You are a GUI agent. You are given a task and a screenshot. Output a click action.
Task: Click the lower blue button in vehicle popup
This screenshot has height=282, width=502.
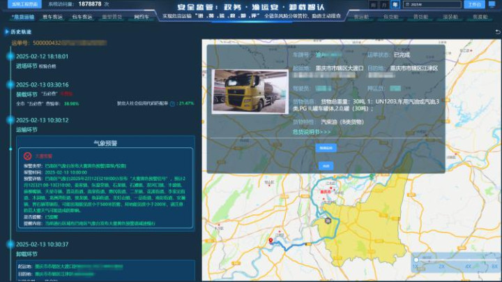(x=326, y=165)
